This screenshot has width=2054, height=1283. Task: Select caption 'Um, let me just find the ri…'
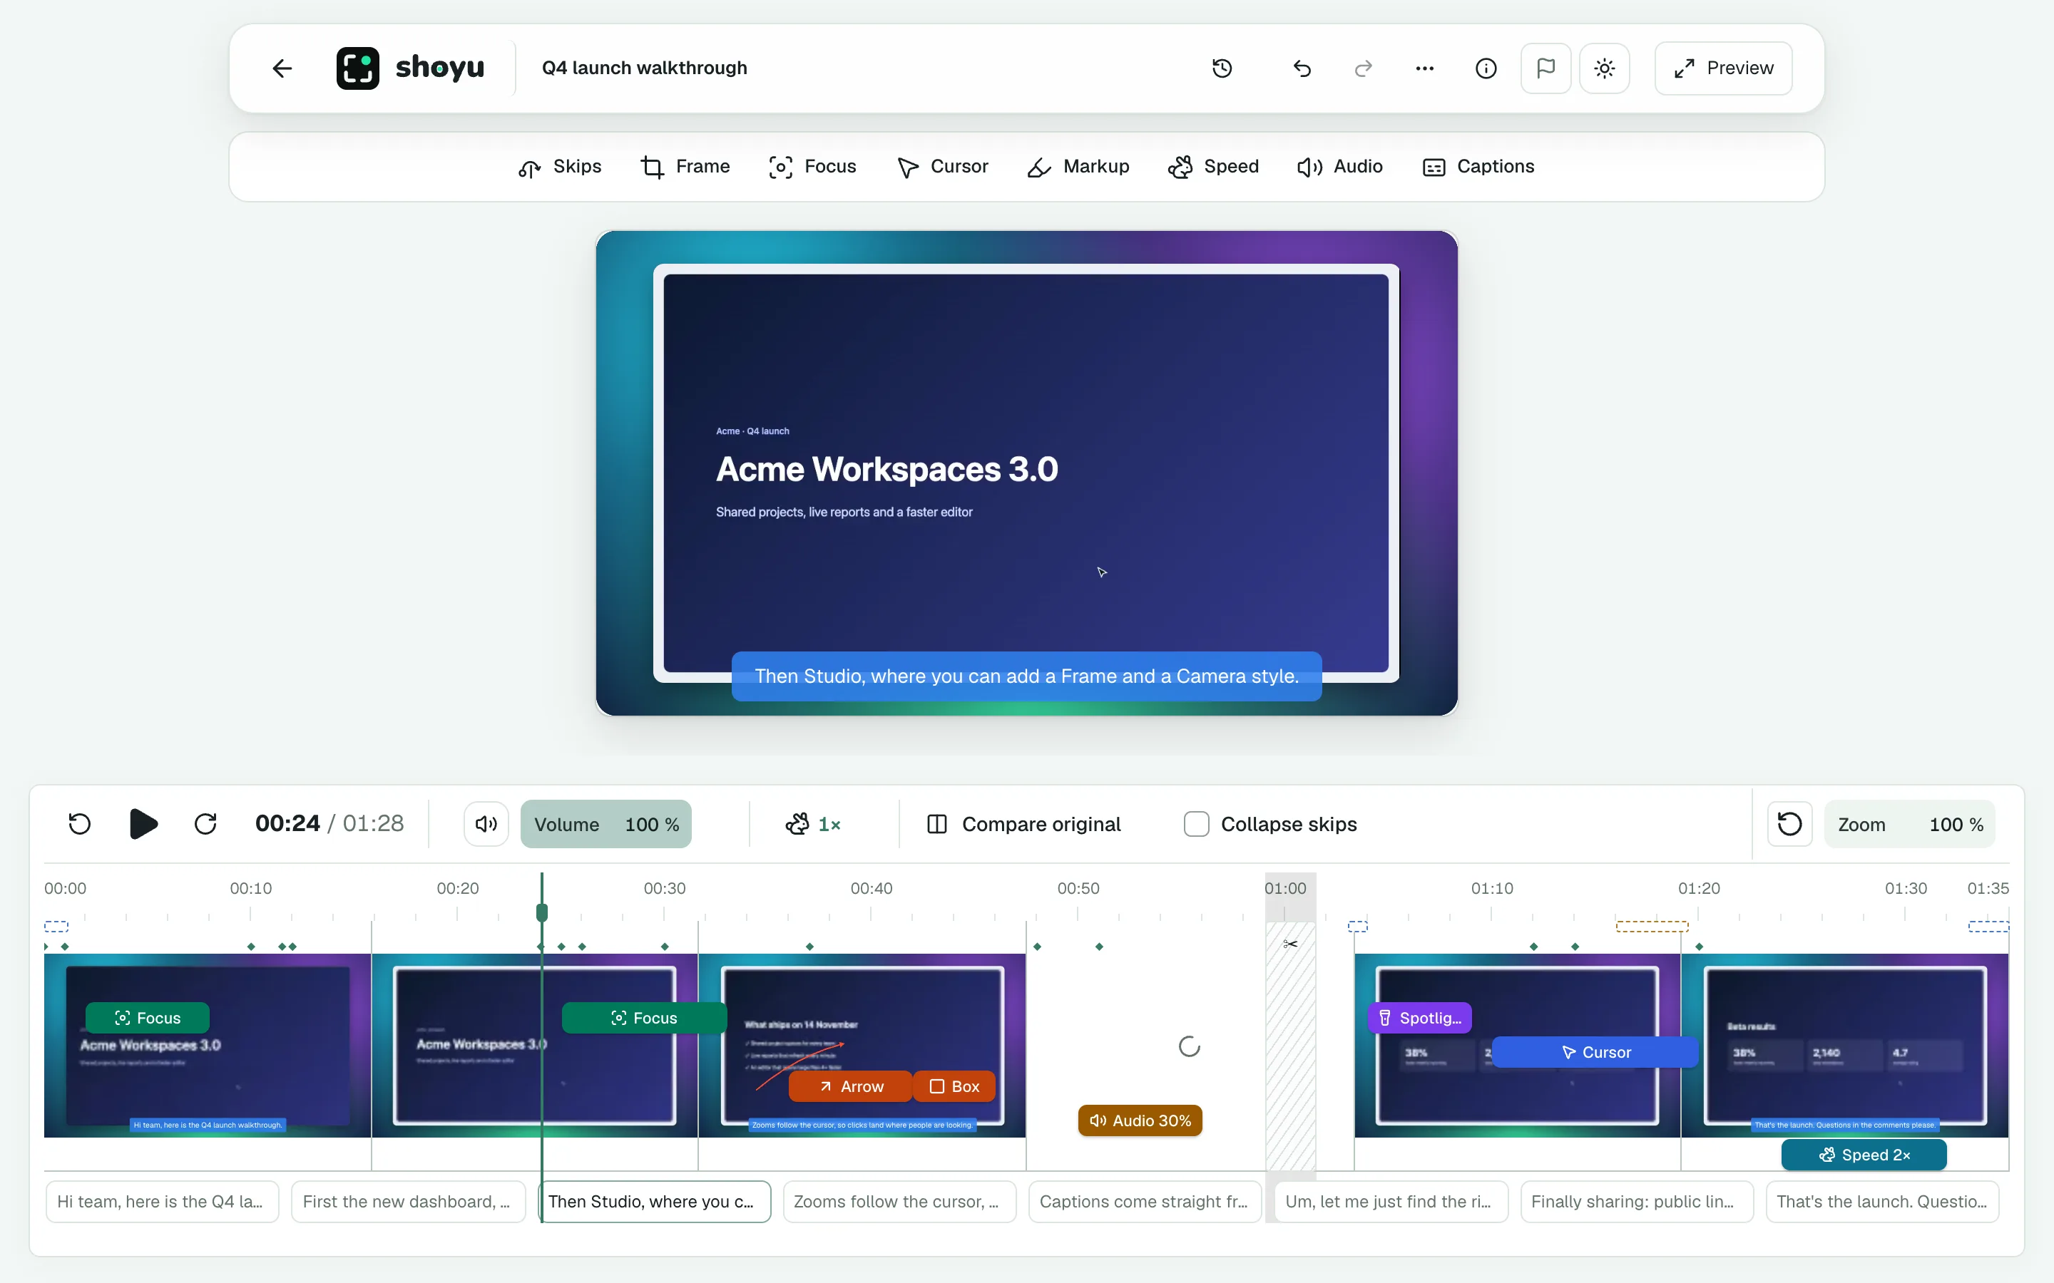pyautogui.click(x=1391, y=1201)
